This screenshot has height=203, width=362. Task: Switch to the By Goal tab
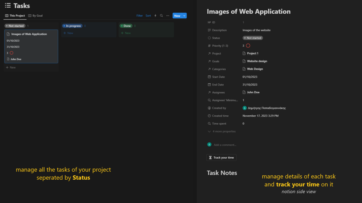pos(36,16)
